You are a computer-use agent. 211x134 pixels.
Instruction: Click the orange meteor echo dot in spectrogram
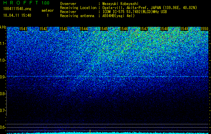click(90, 96)
